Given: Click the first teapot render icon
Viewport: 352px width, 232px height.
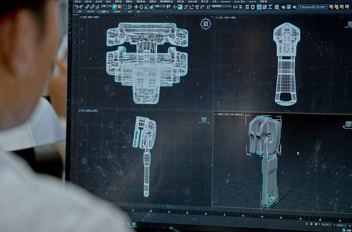Looking at the screenshot, I should [283, 7].
